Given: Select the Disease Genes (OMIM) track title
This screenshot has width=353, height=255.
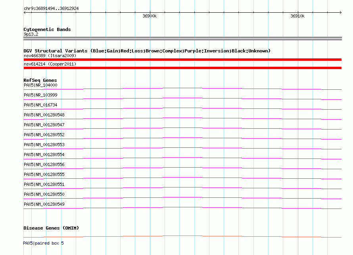Looking at the screenshot, I should 51,228.
